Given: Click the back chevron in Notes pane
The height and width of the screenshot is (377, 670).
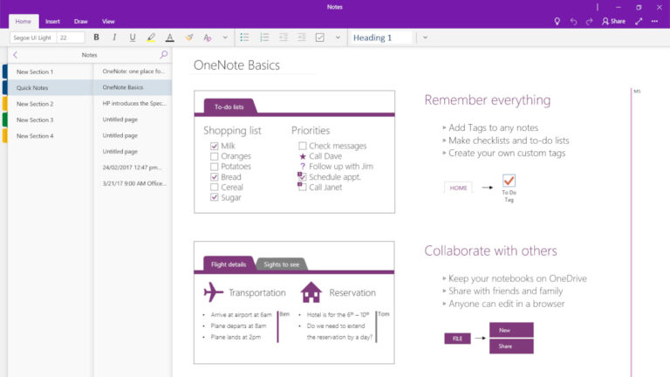Looking at the screenshot, I should pos(15,55).
